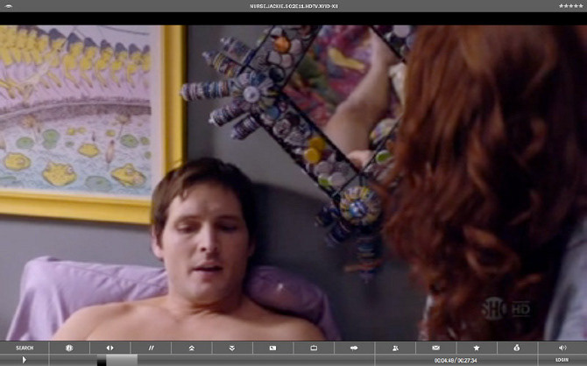
Task: Click the play button
Action: 24,360
